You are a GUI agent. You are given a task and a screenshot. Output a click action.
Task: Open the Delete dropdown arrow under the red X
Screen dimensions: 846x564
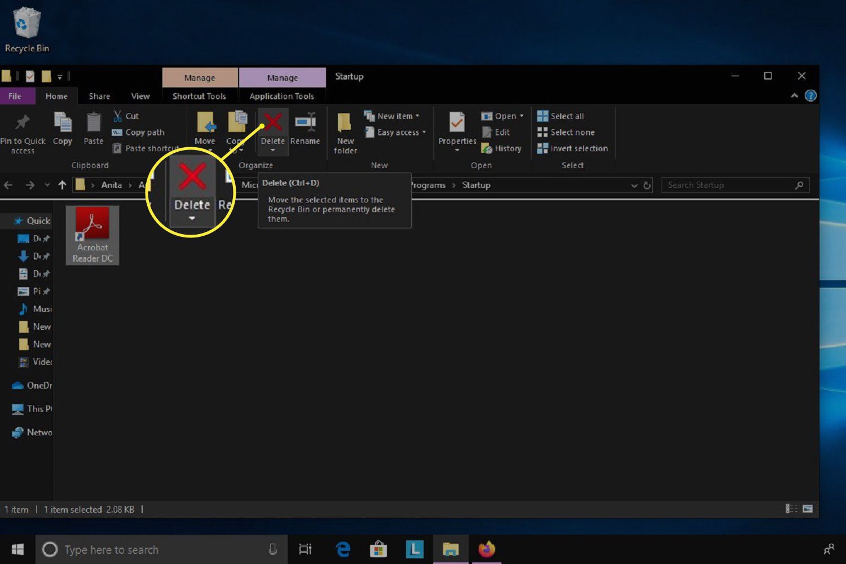tap(273, 151)
